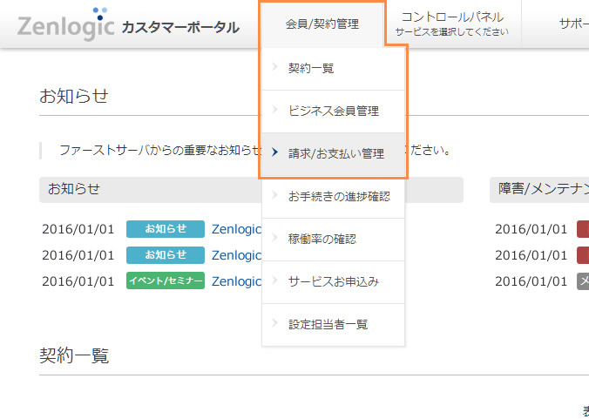This screenshot has height=419, width=589.
Task: Click the カスタマーポータル title text
Action: (x=179, y=27)
